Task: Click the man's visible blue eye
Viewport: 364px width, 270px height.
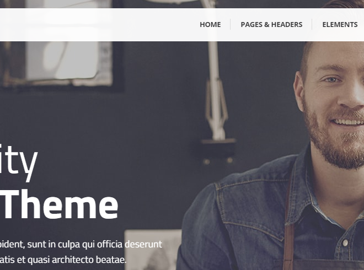Action: 332,80
